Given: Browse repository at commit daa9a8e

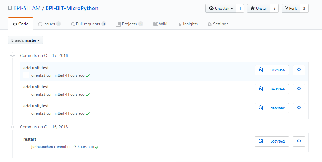Looking at the screenshot, I should tap(299, 108).
